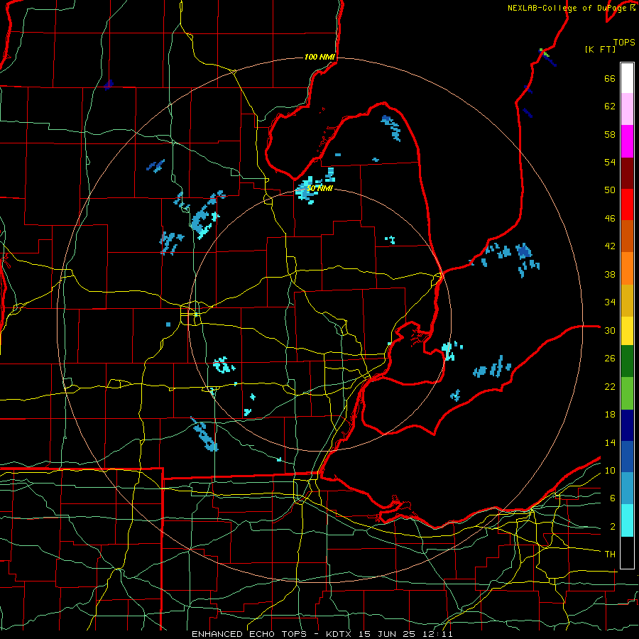This screenshot has width=639, height=639.
Task: Choose the bright orange legend swatch
Action: 627,268
